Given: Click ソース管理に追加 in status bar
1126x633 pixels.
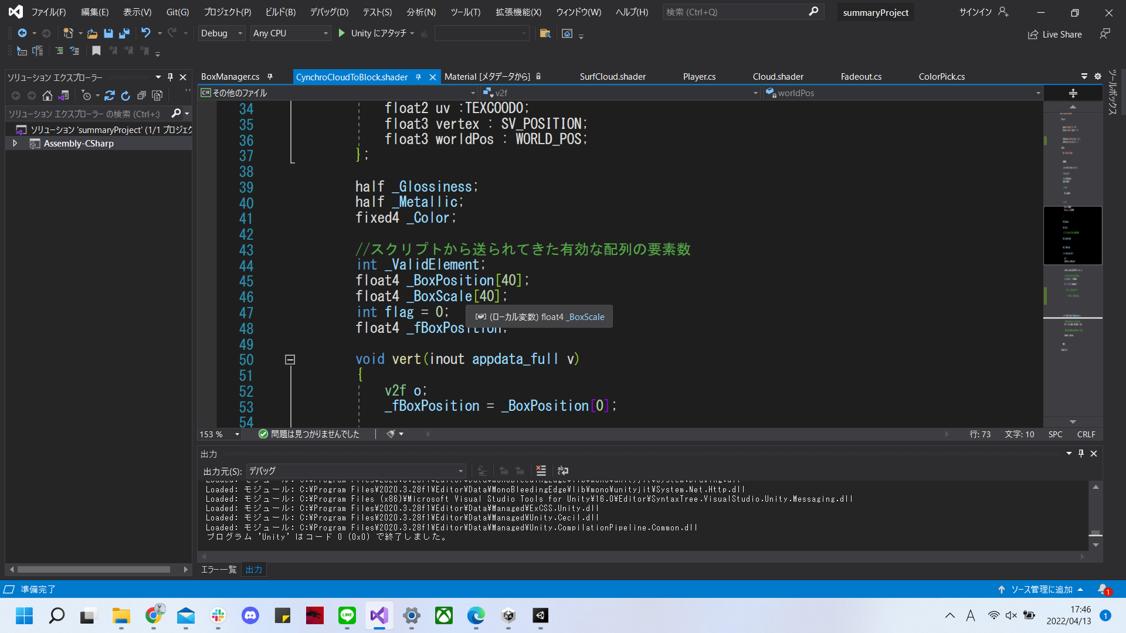Looking at the screenshot, I should 1040,589.
